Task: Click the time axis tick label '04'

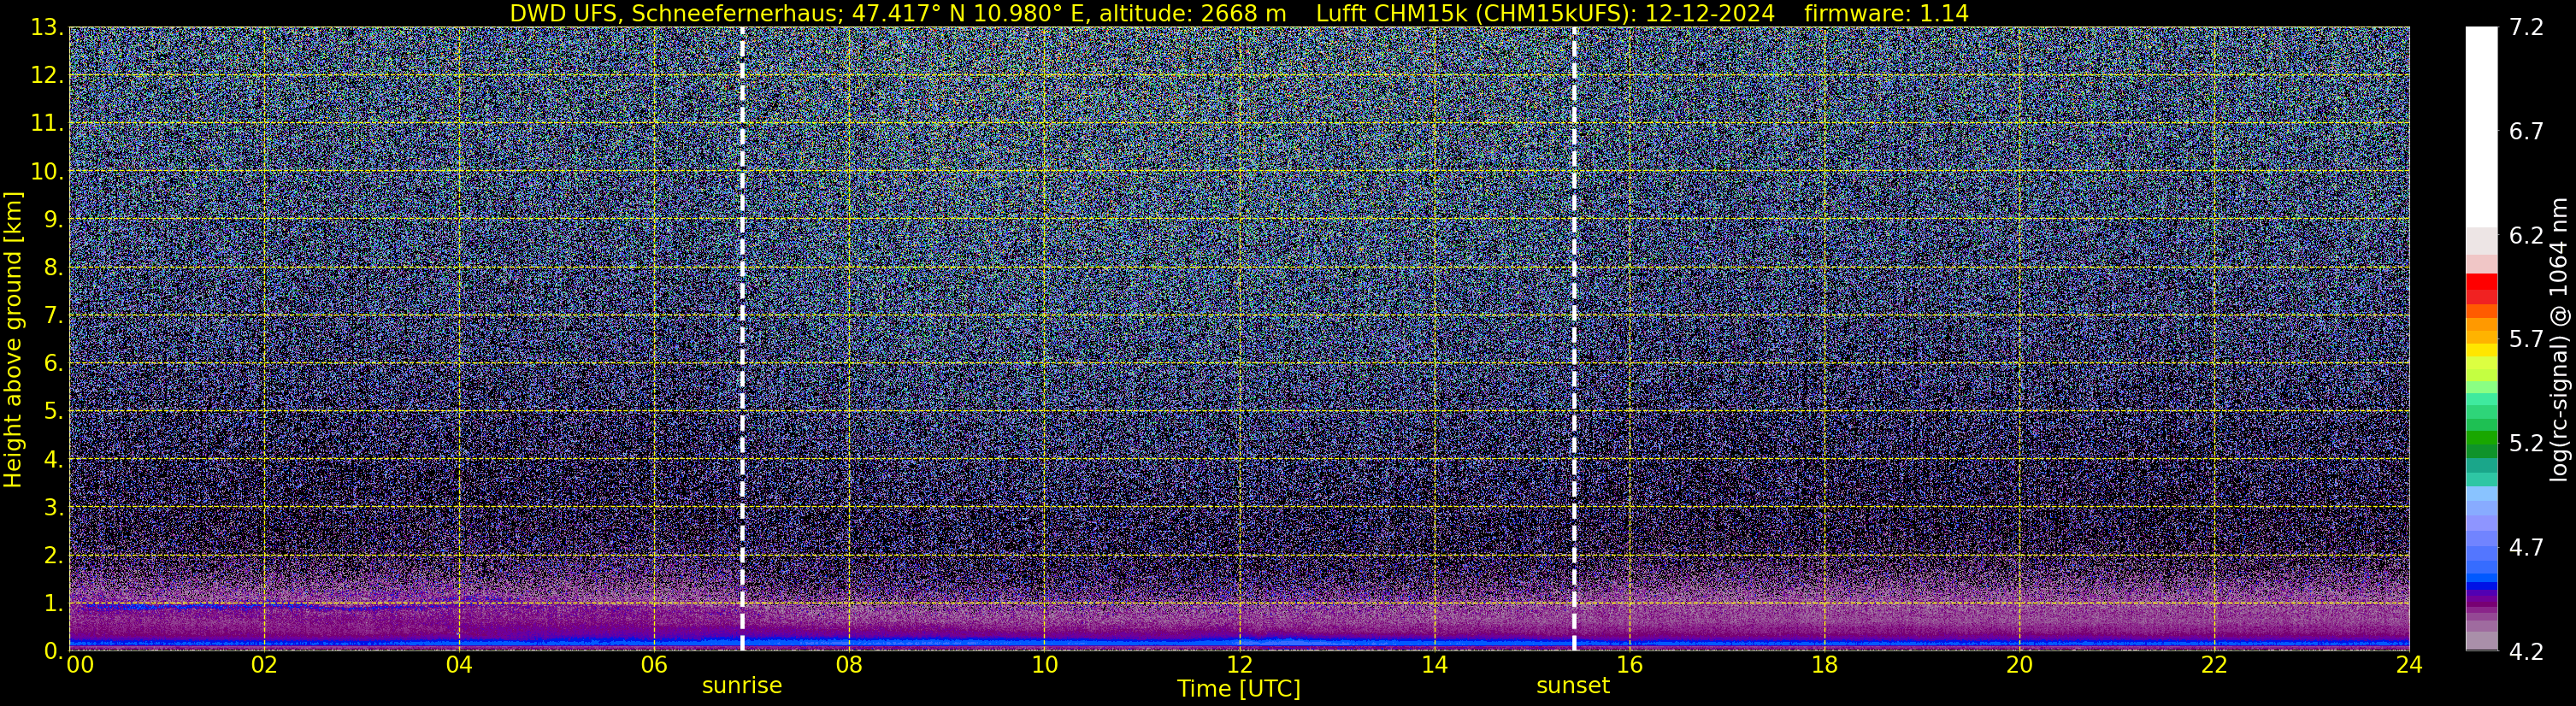Action: pos(459,665)
